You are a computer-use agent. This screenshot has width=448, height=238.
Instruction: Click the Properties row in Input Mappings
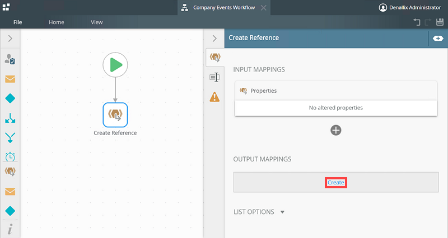click(336, 91)
